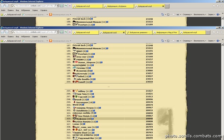Close active Бойцовский клуб tab in front window
This screenshot has height=140, width=224.
coord(124,32)
